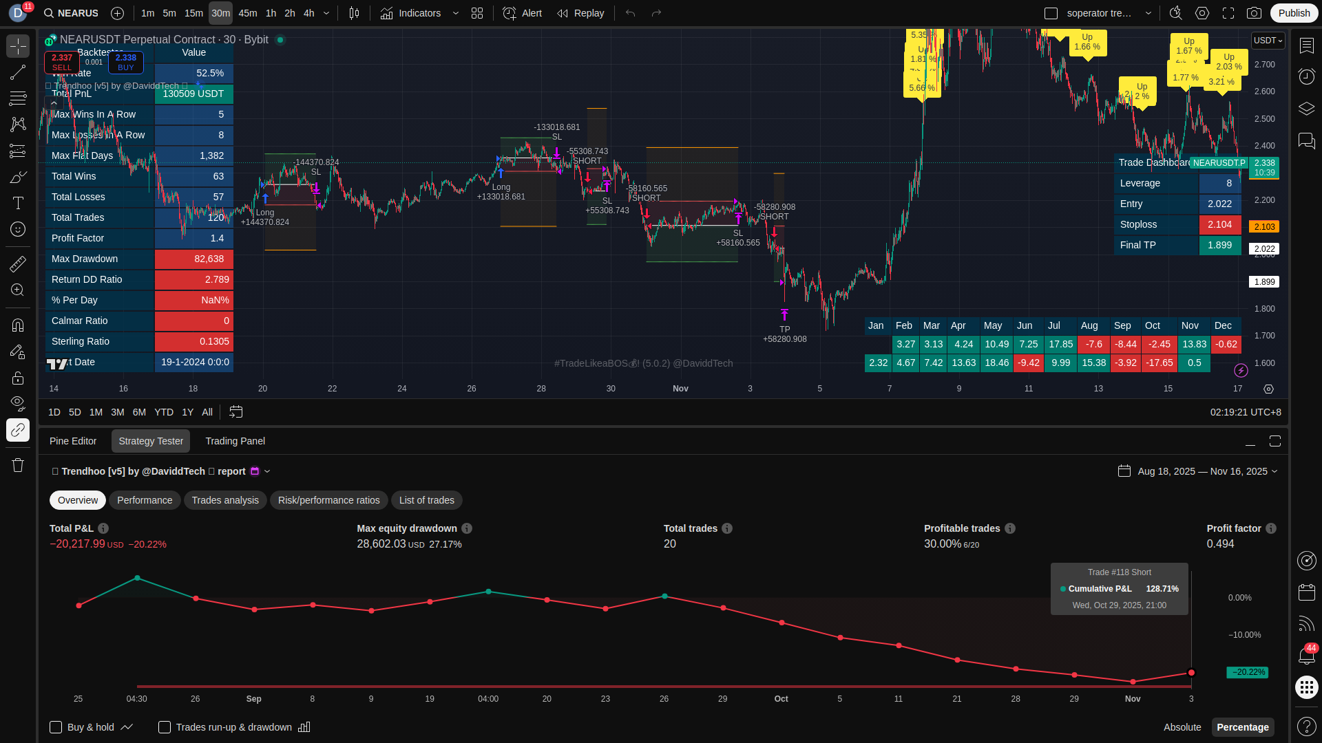Switch to the Pine Editor tab
The image size is (1322, 743).
73,441
